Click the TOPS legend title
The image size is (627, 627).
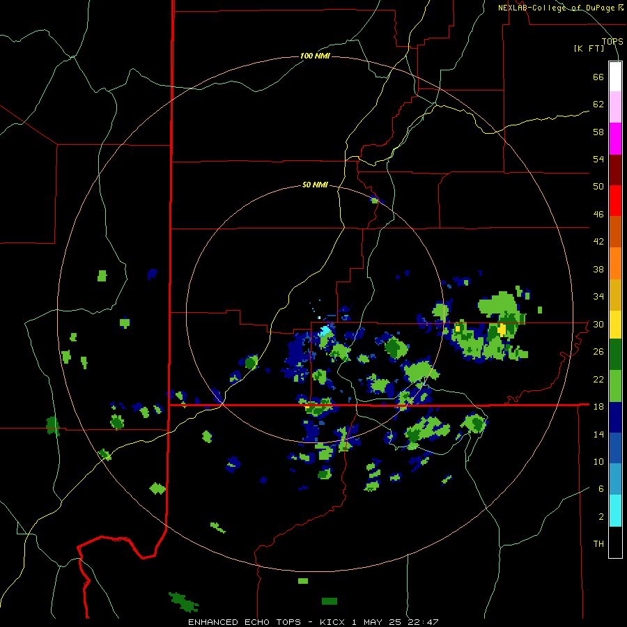[612, 41]
